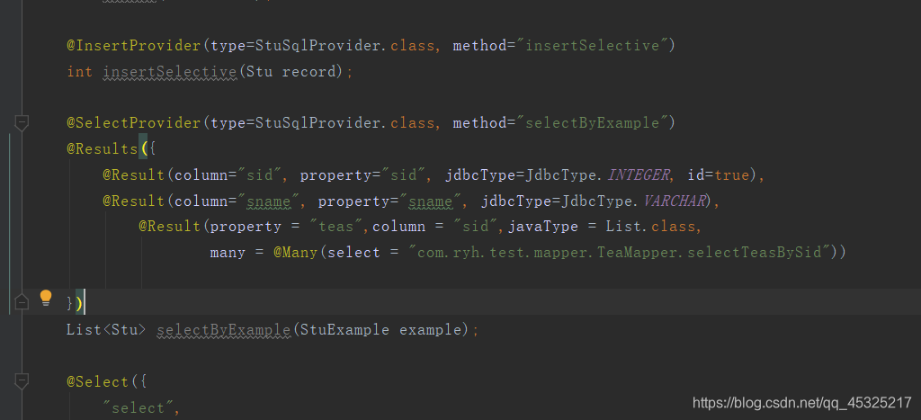
Task: Click JdbcType.VARCHAR constant
Action: coord(633,201)
